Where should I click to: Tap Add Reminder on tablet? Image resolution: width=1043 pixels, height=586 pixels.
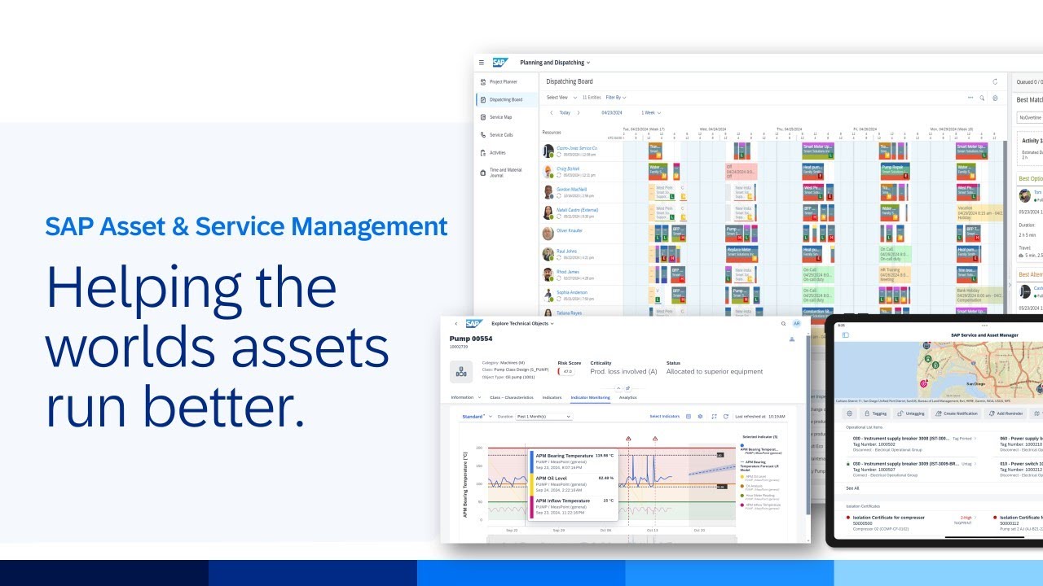tap(1007, 413)
